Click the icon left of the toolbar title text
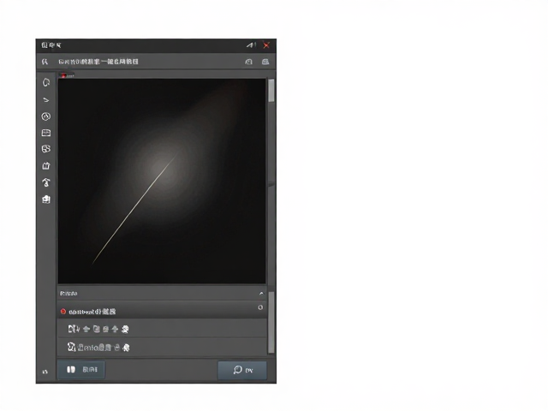The width and height of the screenshot is (548, 411). pos(45,62)
